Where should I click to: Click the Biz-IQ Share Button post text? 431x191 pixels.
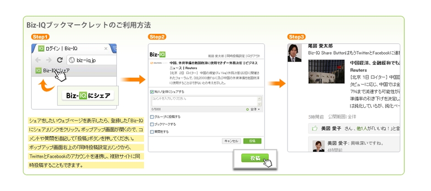(x=354, y=53)
